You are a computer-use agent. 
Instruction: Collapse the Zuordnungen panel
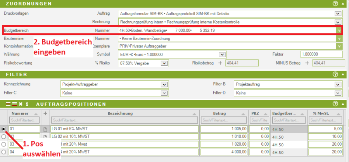(343, 3)
